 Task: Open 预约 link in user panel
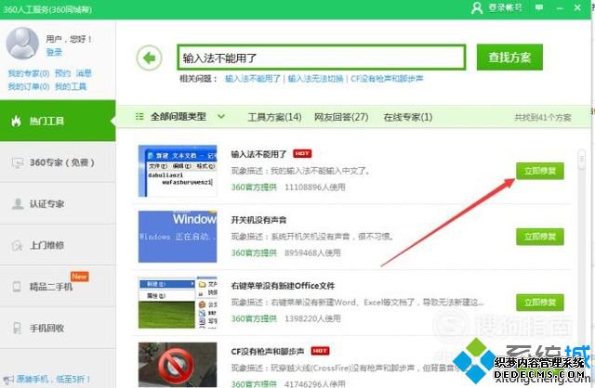tap(62, 73)
